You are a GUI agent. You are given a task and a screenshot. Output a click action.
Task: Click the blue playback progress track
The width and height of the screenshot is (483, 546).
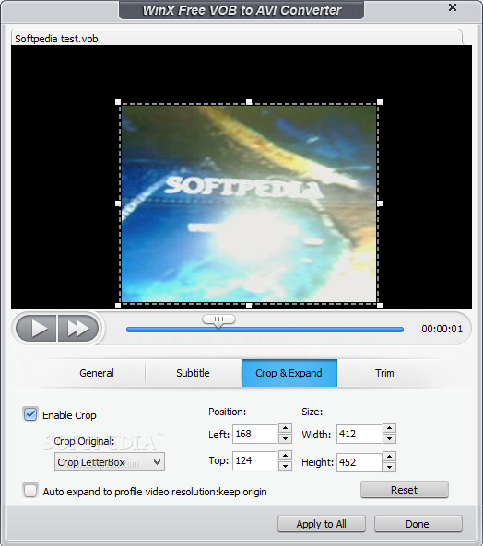(x=265, y=330)
